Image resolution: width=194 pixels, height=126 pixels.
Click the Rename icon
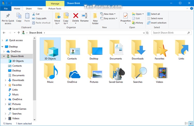85,16
